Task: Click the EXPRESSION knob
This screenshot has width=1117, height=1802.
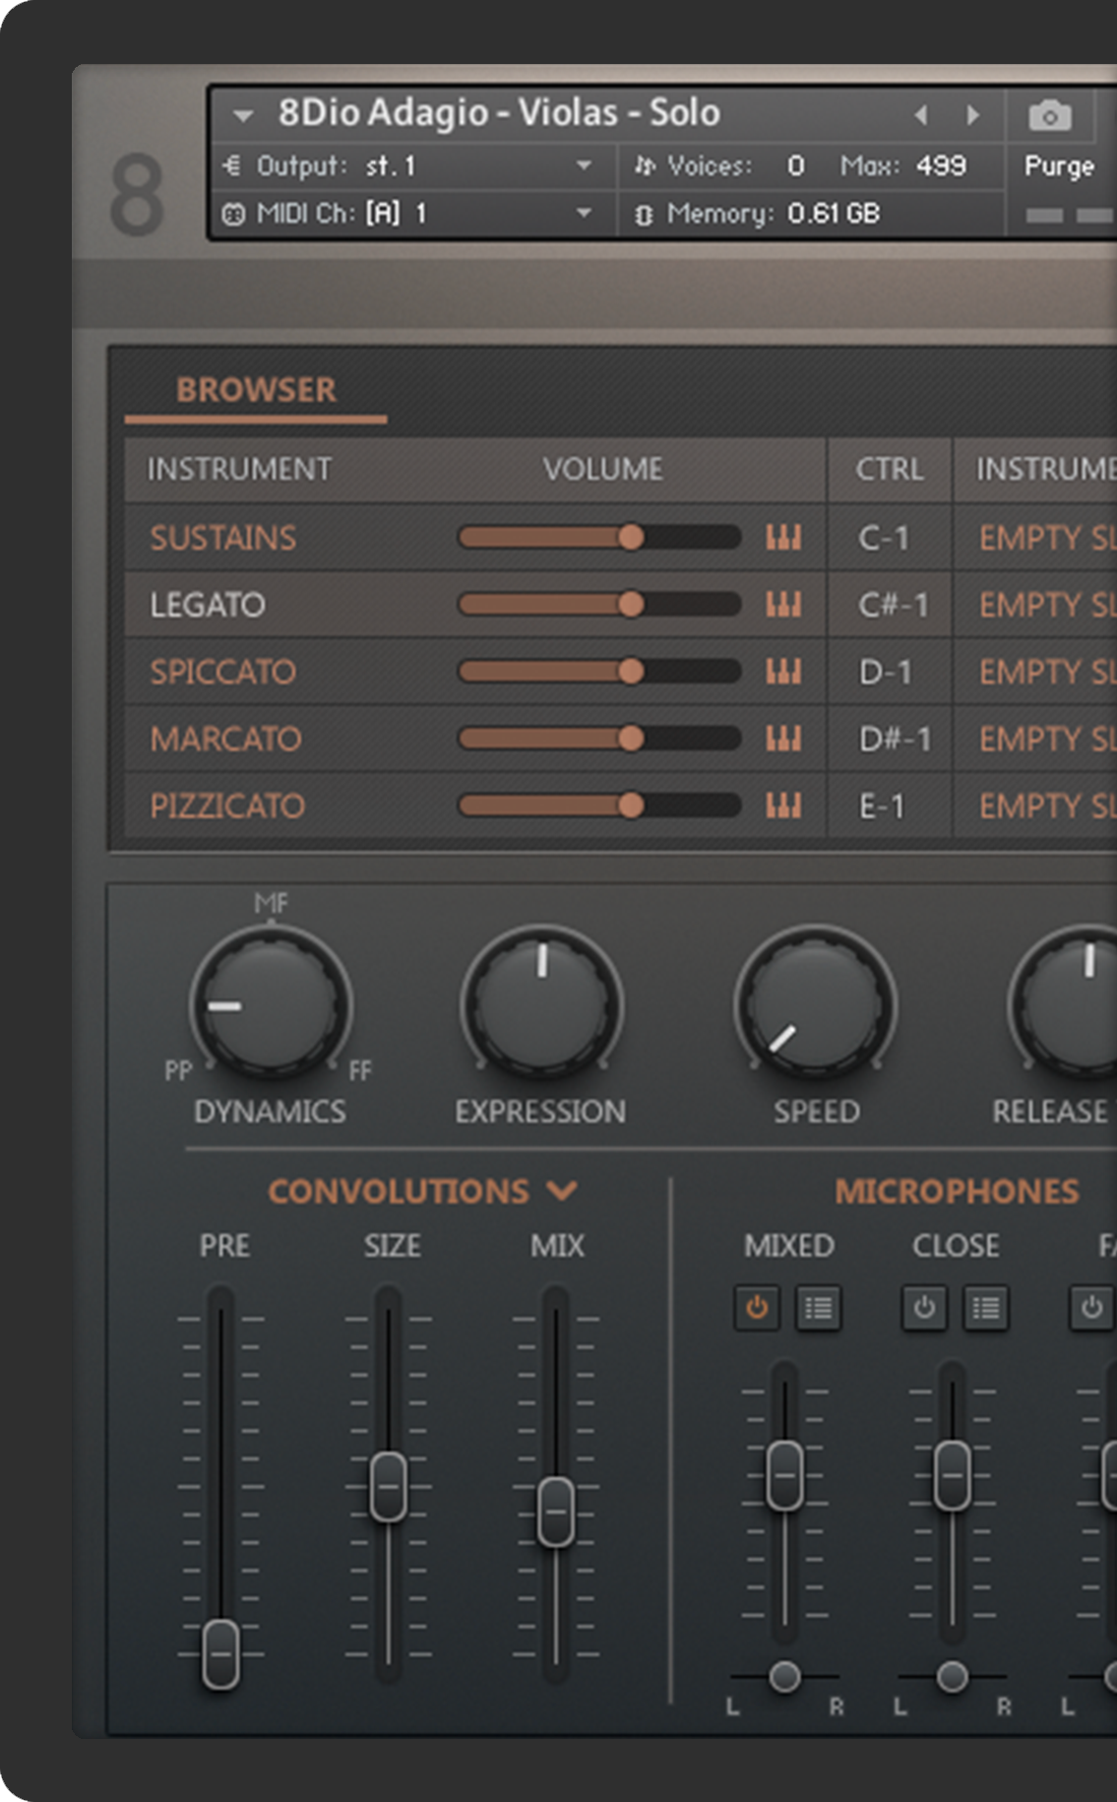Action: click(x=541, y=1005)
